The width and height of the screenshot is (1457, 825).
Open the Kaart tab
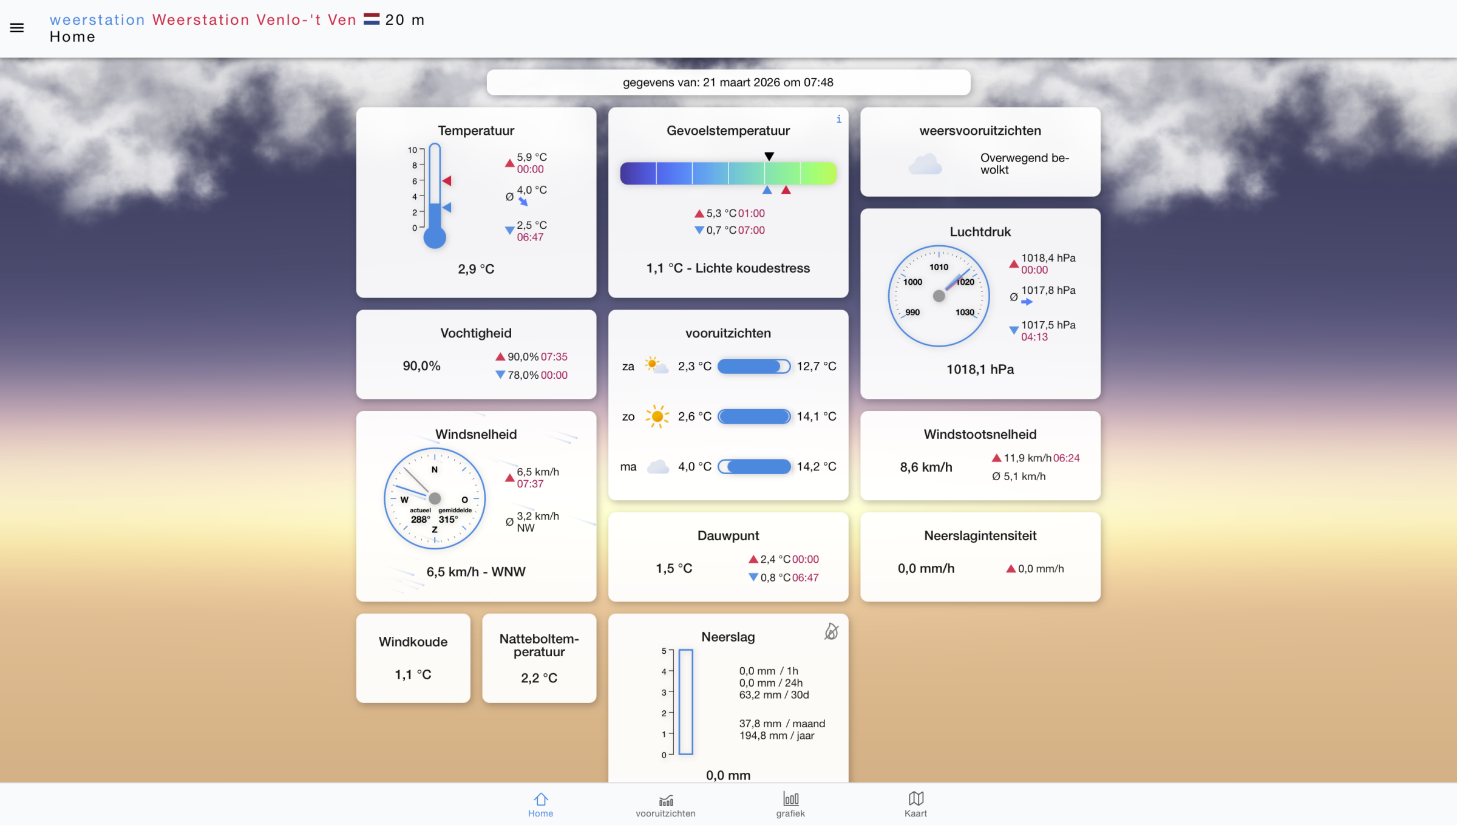tap(915, 804)
